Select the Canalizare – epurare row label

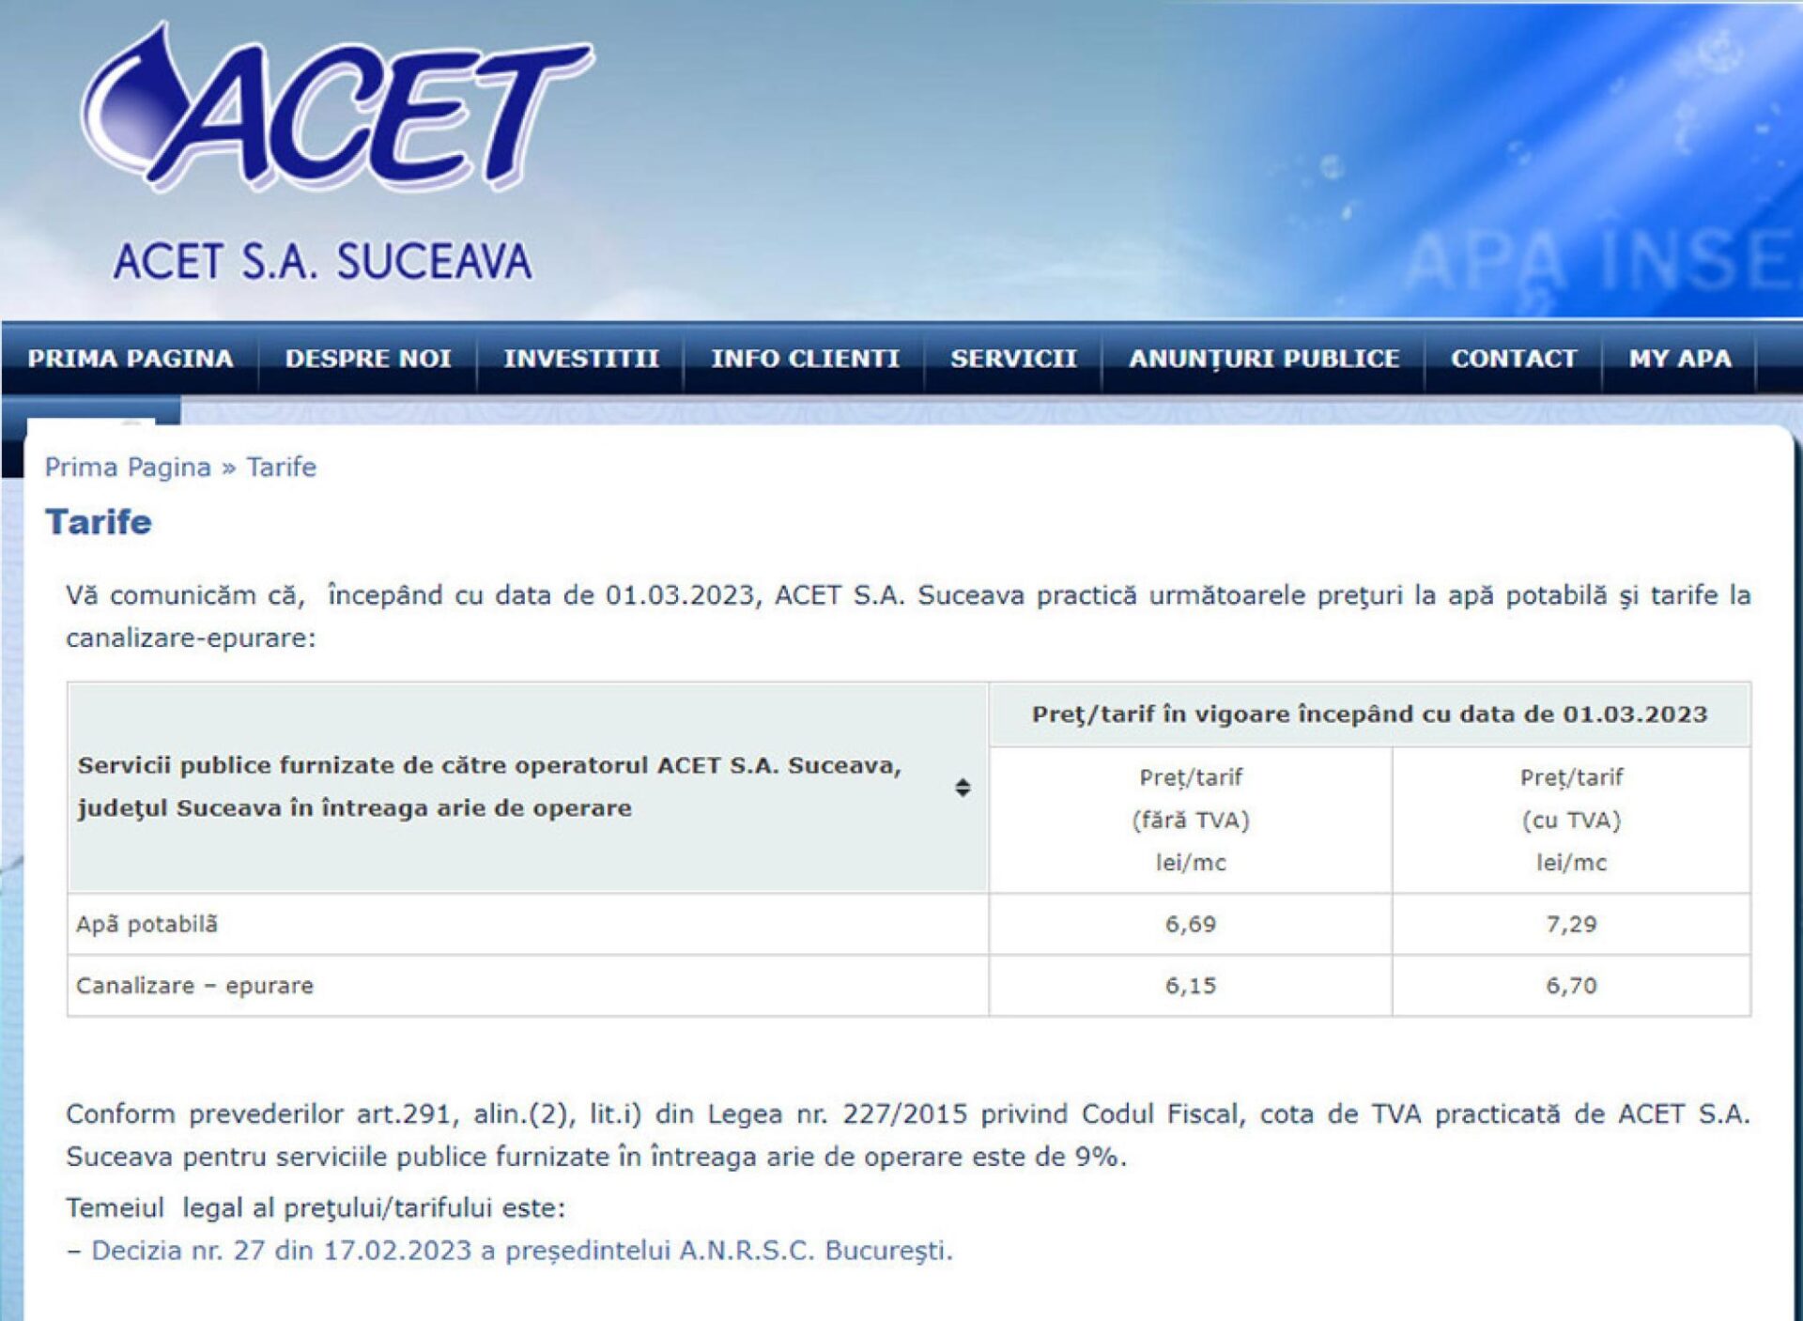[194, 986]
